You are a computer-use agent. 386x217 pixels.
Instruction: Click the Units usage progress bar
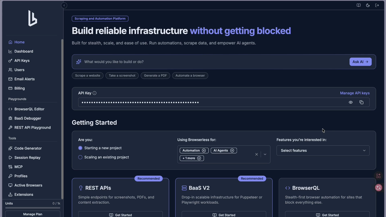(33, 208)
